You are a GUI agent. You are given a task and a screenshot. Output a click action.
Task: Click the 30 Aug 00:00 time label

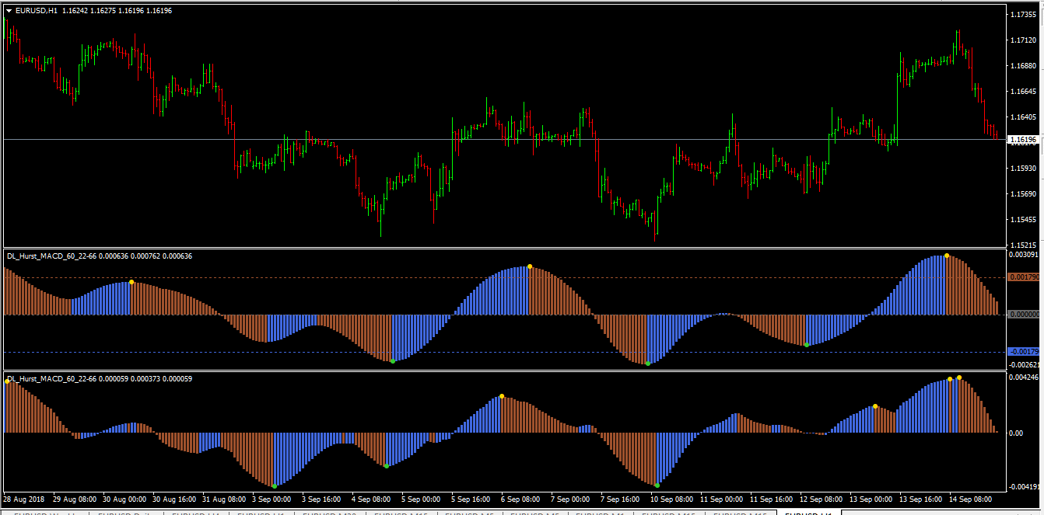(124, 499)
